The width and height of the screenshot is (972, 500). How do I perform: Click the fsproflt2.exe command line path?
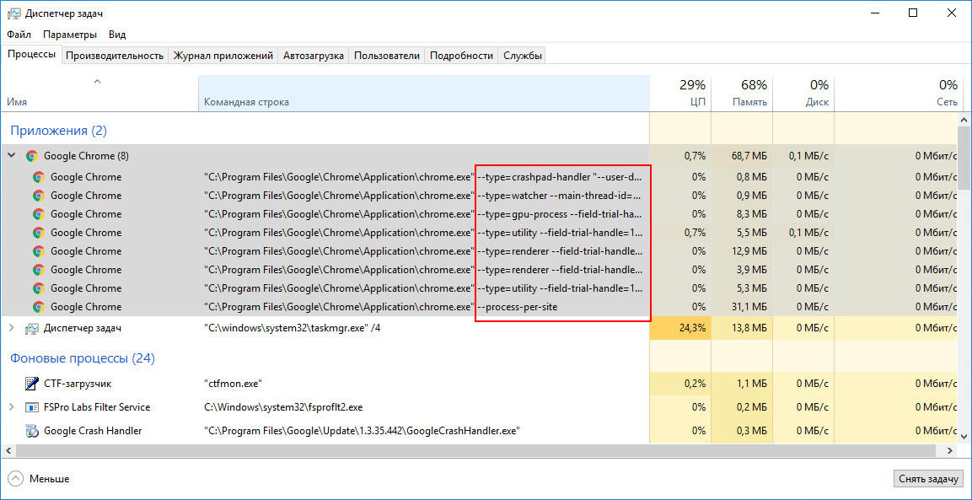tap(283, 407)
